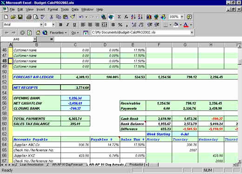242x174 pixels.
Task: Copy selection with the Copy icon
Action: coord(58,17)
